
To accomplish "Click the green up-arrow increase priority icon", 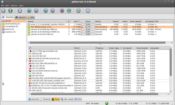I will coord(69,11).
